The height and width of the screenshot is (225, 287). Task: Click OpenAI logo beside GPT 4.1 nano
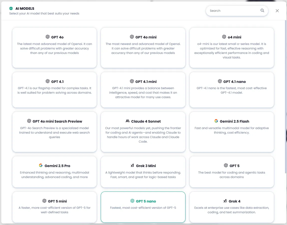[x=220, y=81]
